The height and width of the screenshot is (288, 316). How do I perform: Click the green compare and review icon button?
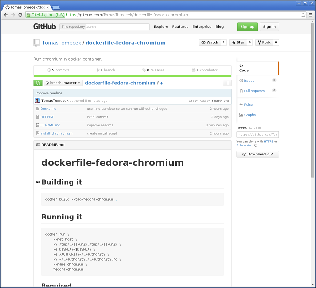(38, 83)
